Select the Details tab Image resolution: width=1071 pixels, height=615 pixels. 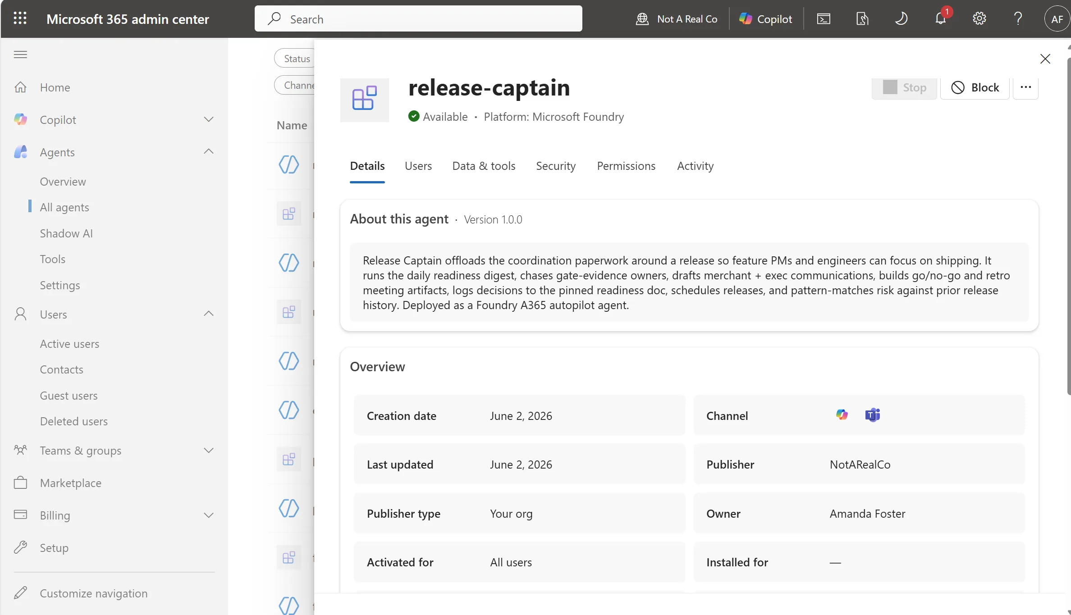point(367,166)
